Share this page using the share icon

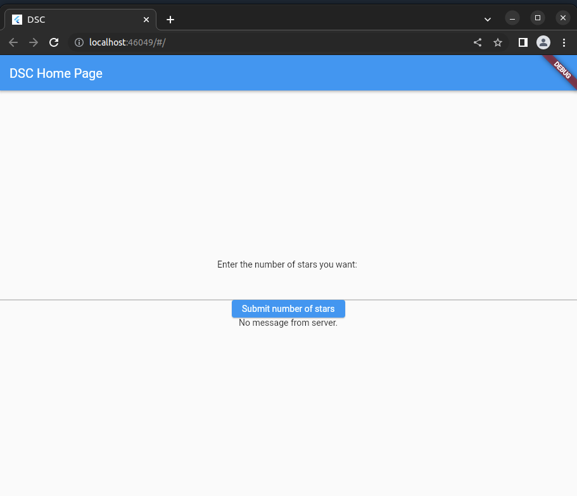[478, 42]
